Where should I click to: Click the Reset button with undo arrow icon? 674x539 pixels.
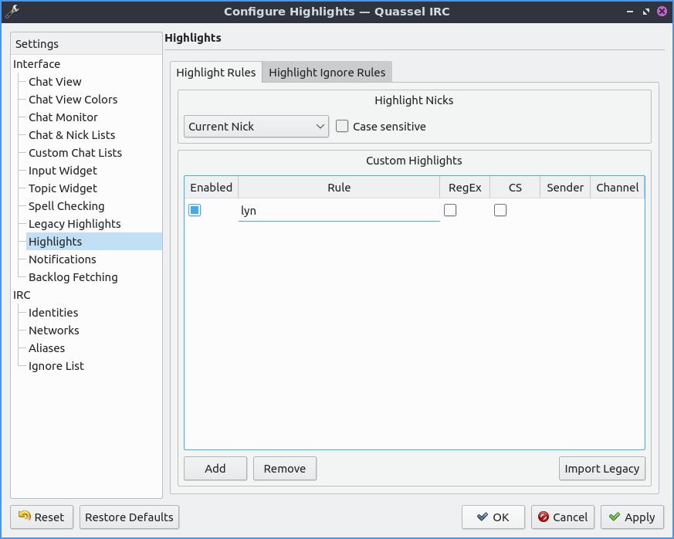pyautogui.click(x=42, y=517)
